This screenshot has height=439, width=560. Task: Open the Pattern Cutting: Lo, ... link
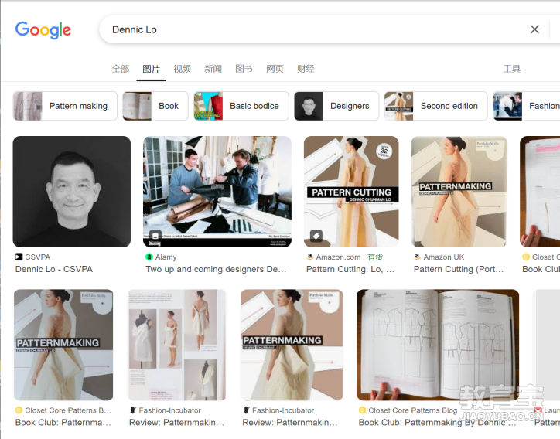(x=350, y=269)
